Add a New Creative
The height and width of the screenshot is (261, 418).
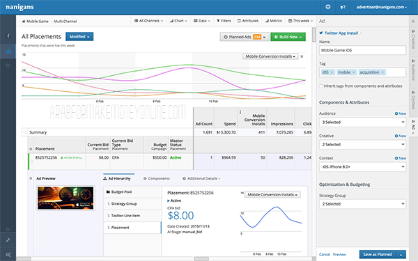(x=401, y=136)
